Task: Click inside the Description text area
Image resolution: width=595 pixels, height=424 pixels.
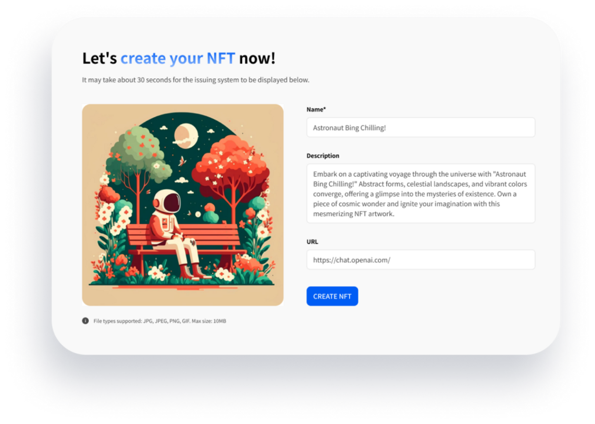Action: coord(421,194)
